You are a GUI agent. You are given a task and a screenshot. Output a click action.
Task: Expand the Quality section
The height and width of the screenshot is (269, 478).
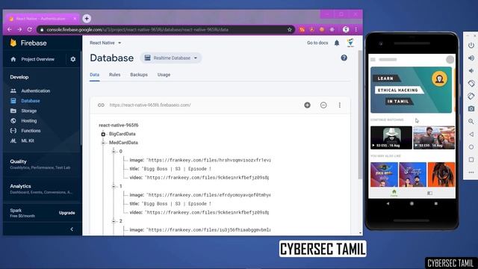click(x=40, y=164)
